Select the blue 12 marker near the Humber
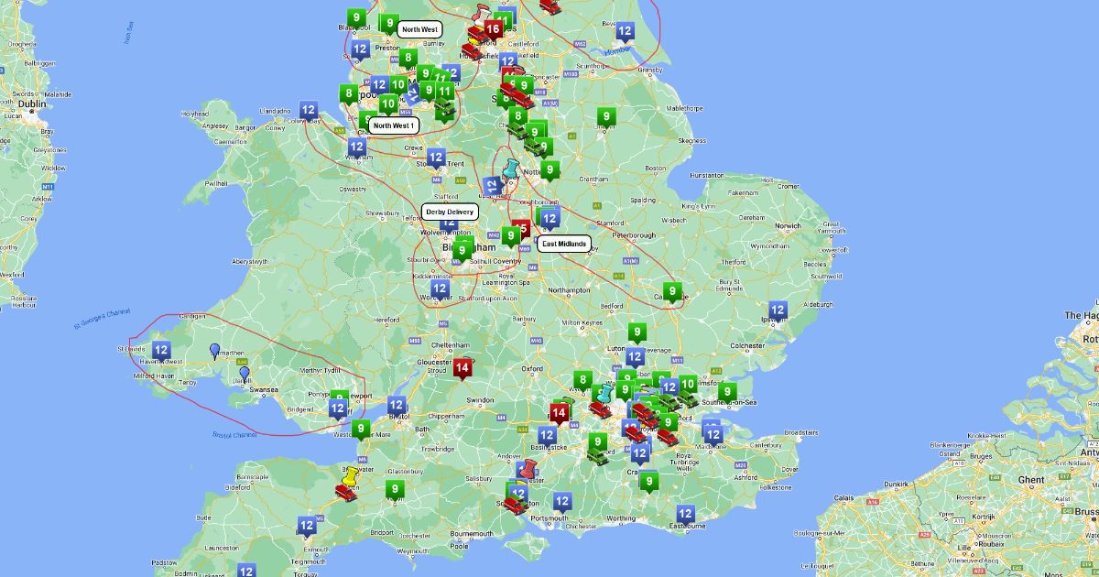1099x577 pixels. coord(625,33)
